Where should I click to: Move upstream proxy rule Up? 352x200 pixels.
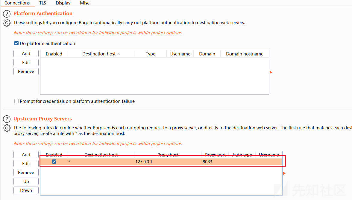[x=26, y=182]
